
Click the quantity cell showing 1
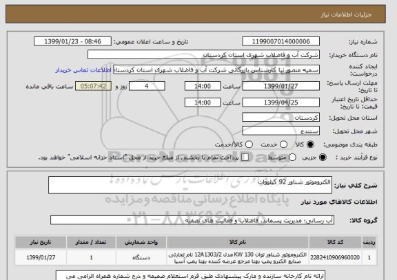[x=91, y=257]
